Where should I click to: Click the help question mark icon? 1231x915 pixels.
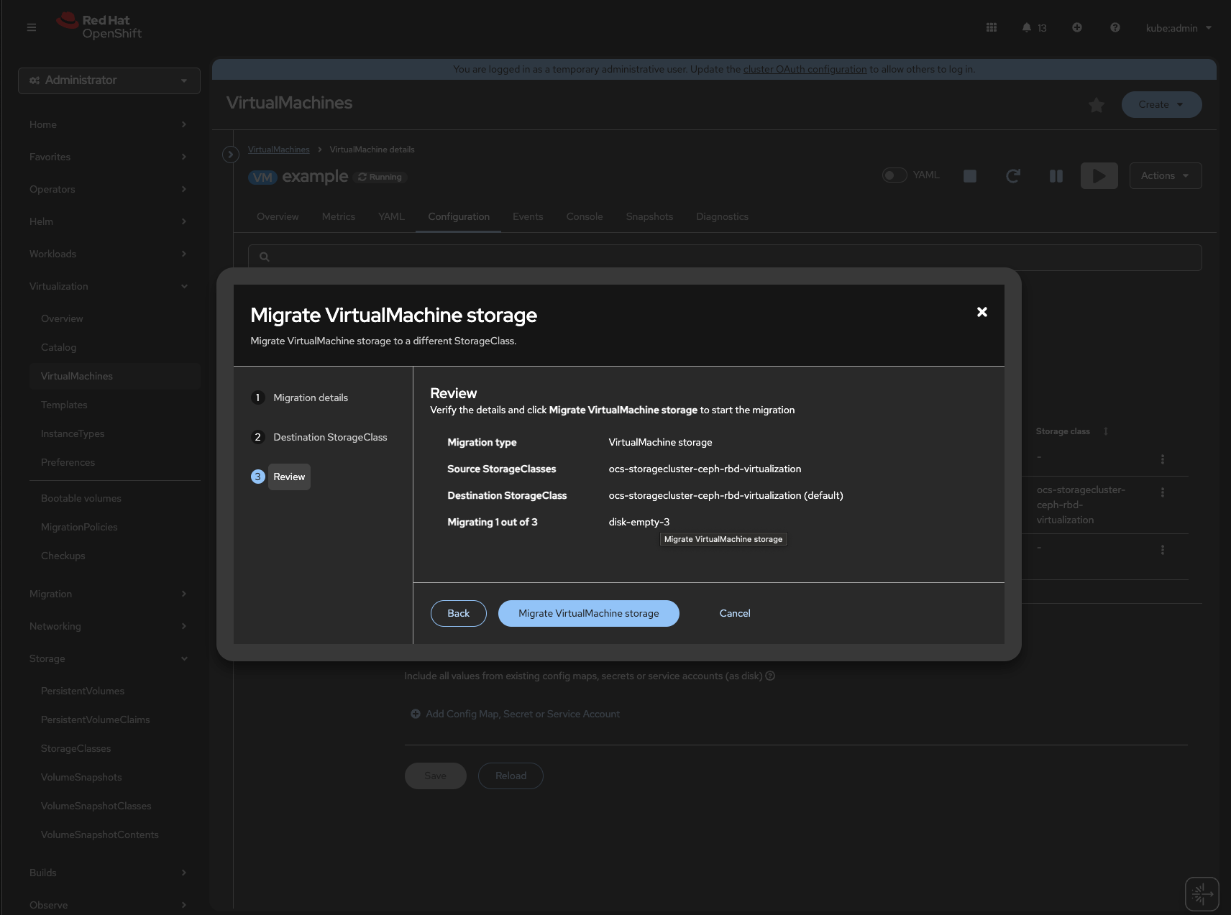pos(1115,28)
